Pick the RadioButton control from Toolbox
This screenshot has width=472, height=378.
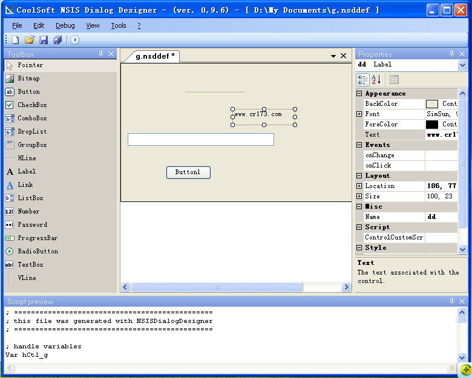pyautogui.click(x=38, y=252)
